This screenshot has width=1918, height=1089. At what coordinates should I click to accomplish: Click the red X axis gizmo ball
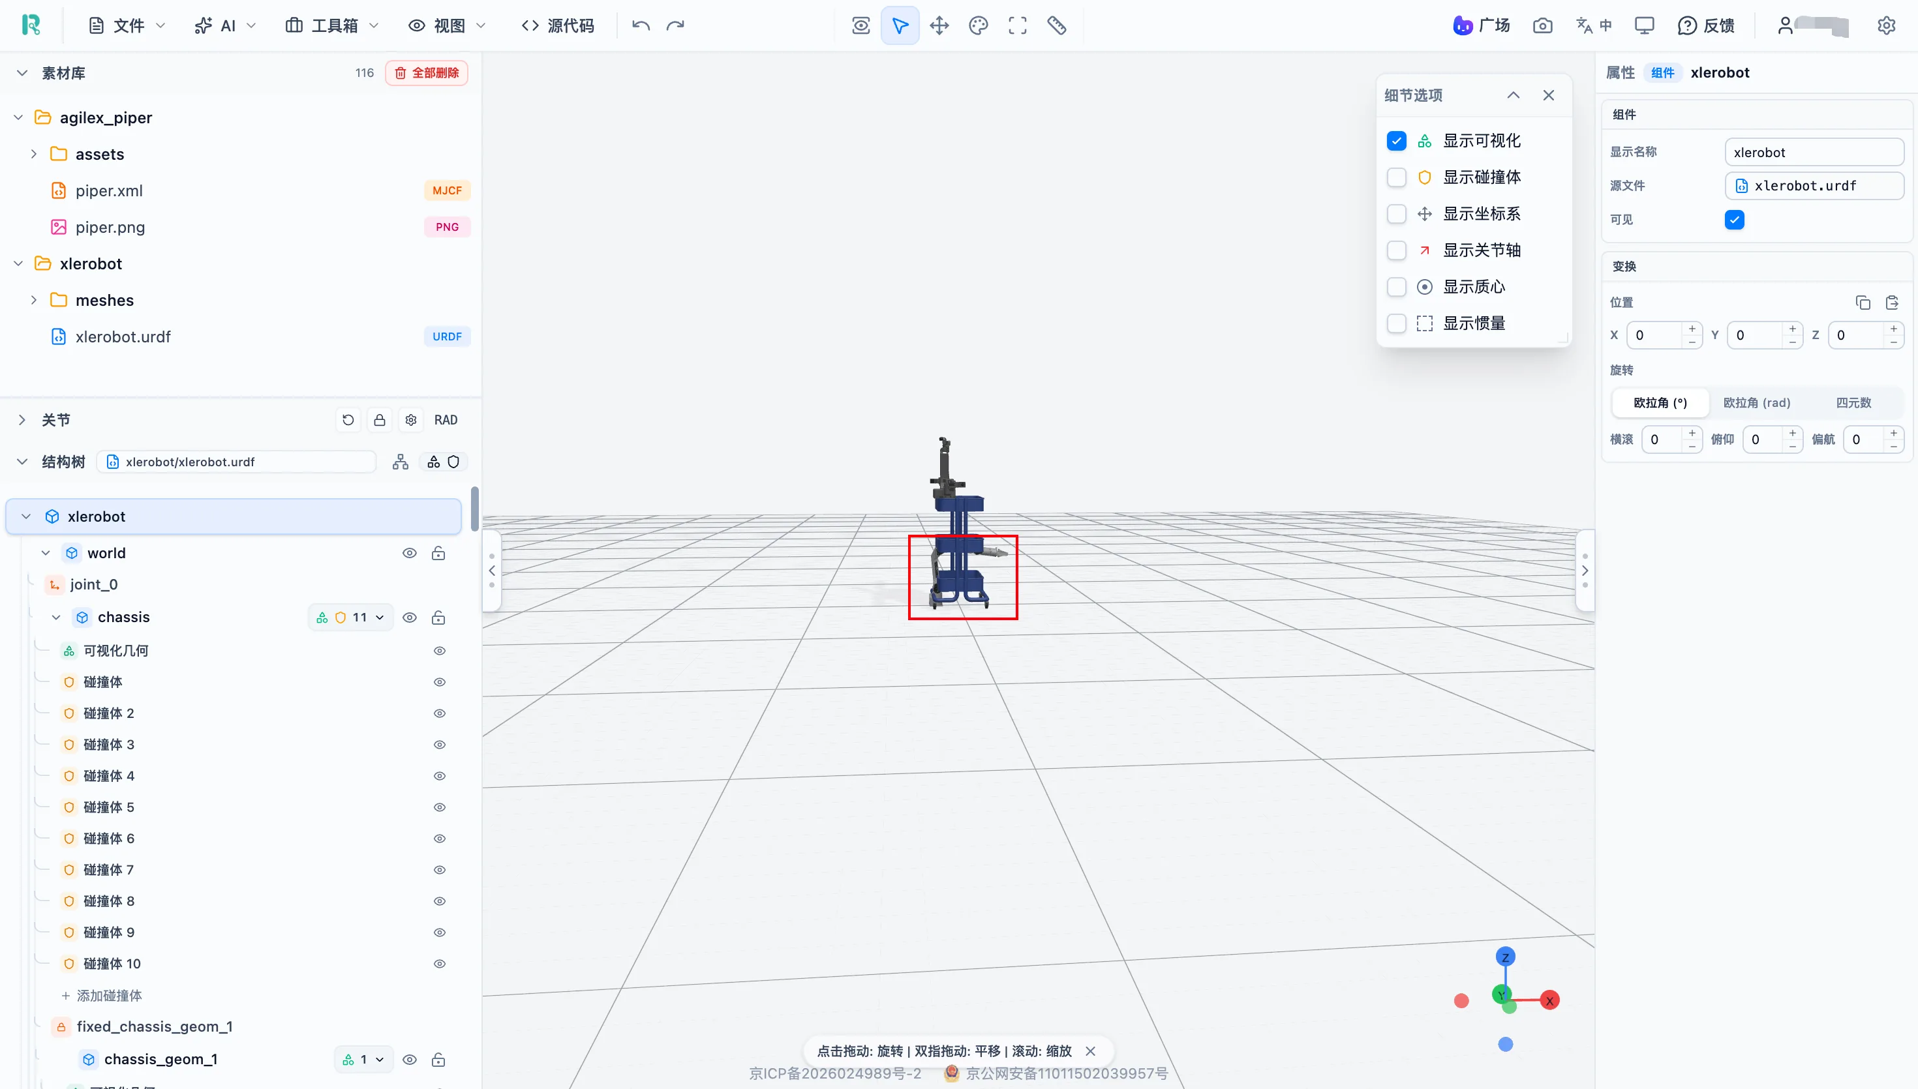[1549, 1000]
